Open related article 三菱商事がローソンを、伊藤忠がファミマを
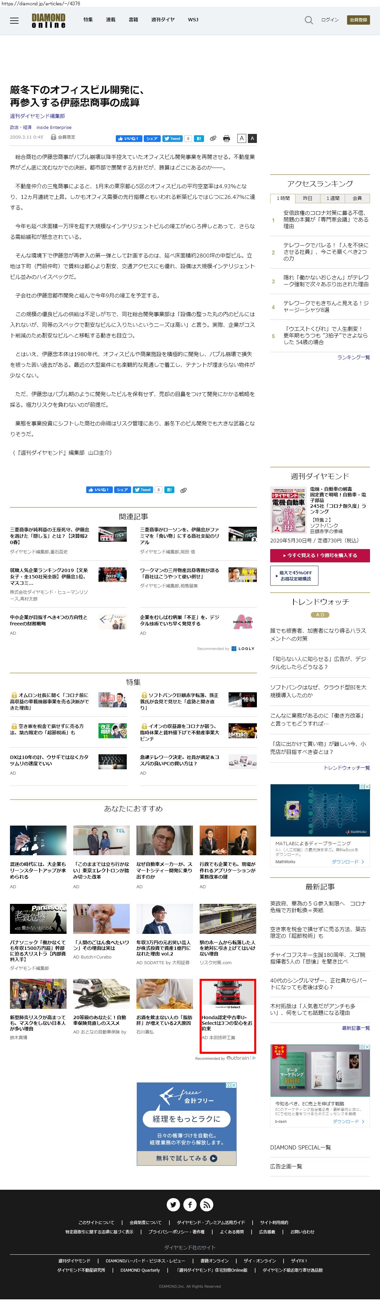Viewport: 380px width, 1310px height. tap(180, 536)
